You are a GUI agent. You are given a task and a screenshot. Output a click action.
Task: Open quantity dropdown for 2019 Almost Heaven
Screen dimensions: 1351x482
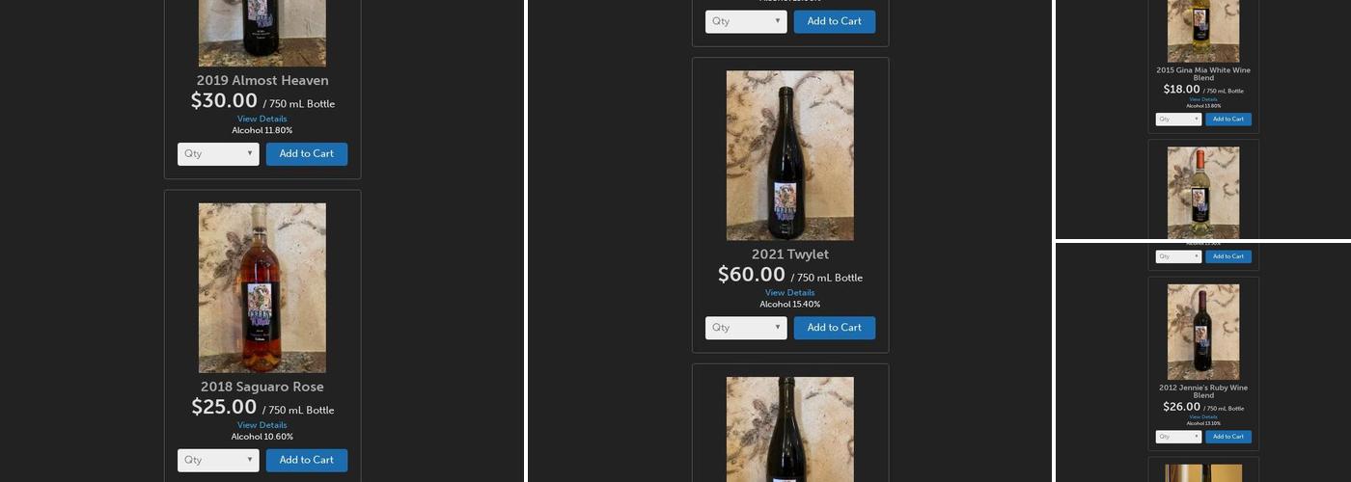218,154
